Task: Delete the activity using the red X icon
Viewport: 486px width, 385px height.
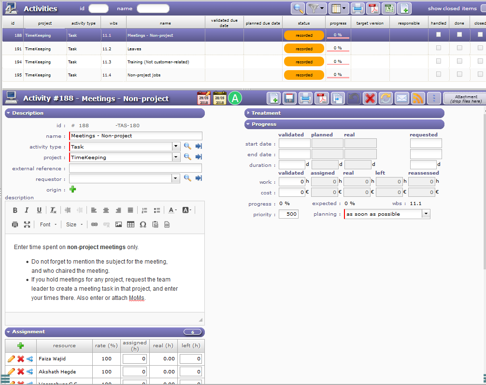Action: tap(370, 98)
